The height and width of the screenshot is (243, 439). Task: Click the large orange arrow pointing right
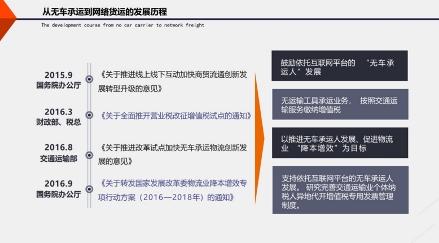pos(259,139)
